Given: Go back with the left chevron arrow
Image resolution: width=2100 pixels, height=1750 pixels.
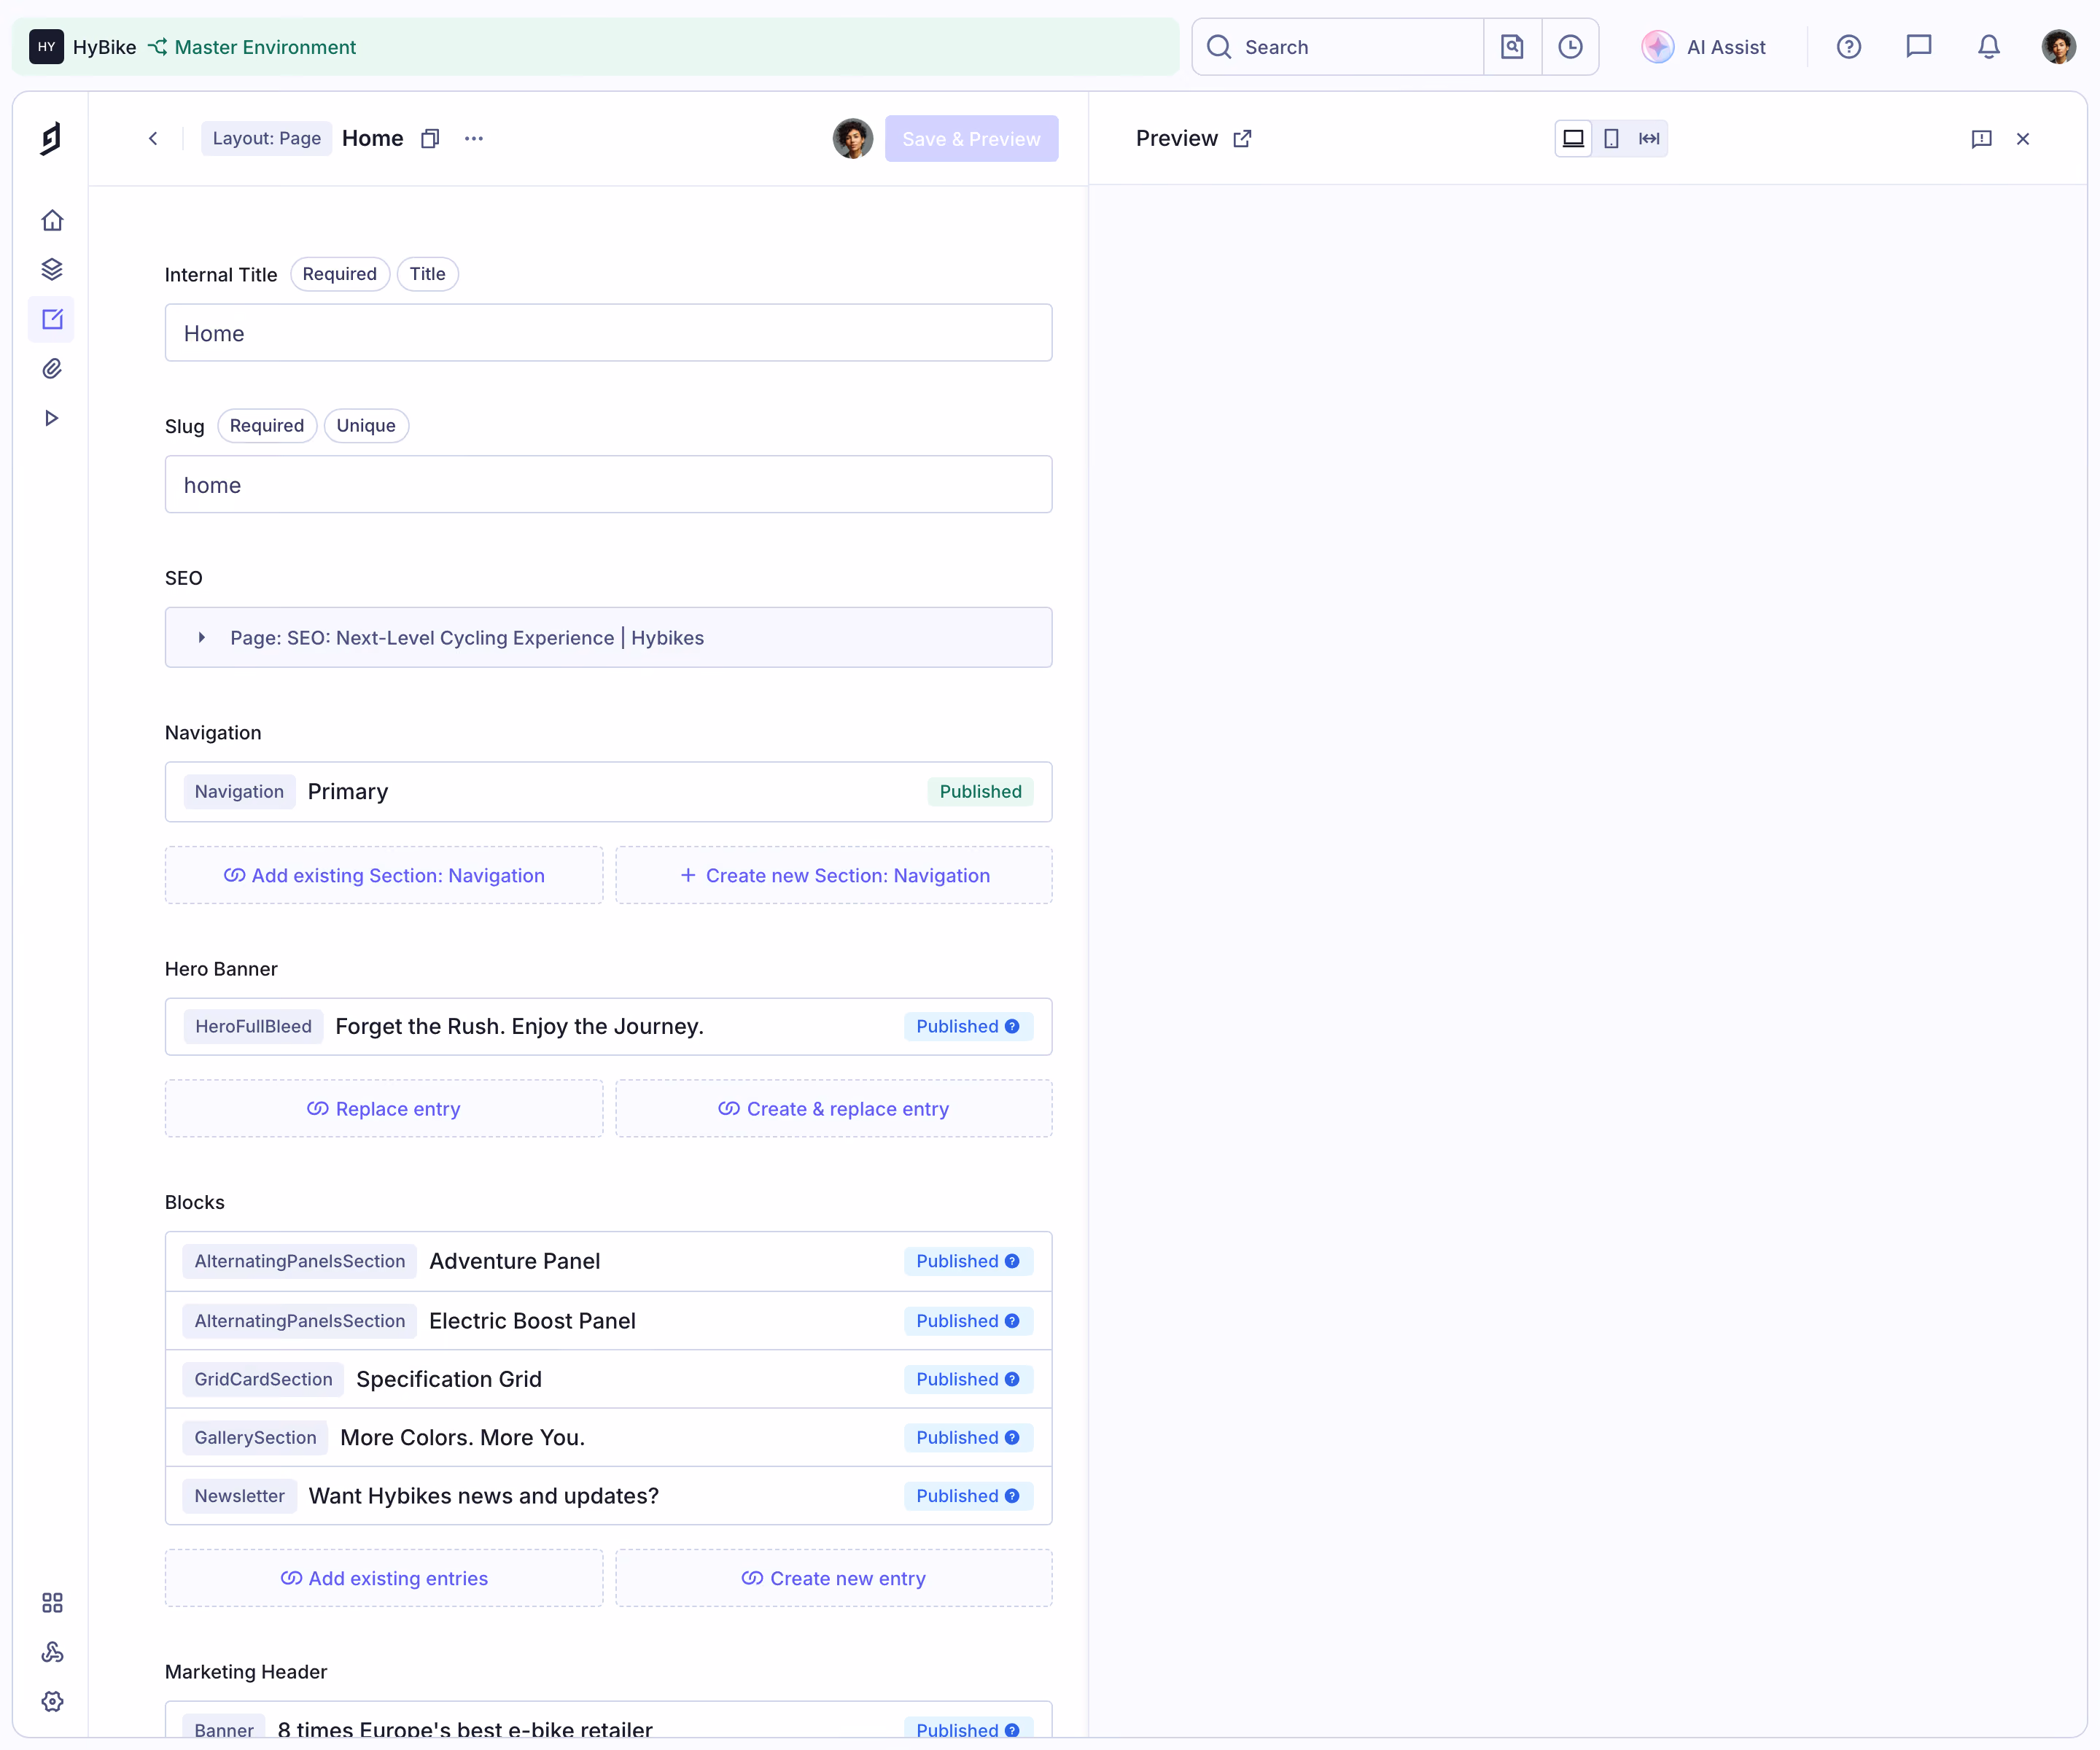Looking at the screenshot, I should [x=153, y=139].
